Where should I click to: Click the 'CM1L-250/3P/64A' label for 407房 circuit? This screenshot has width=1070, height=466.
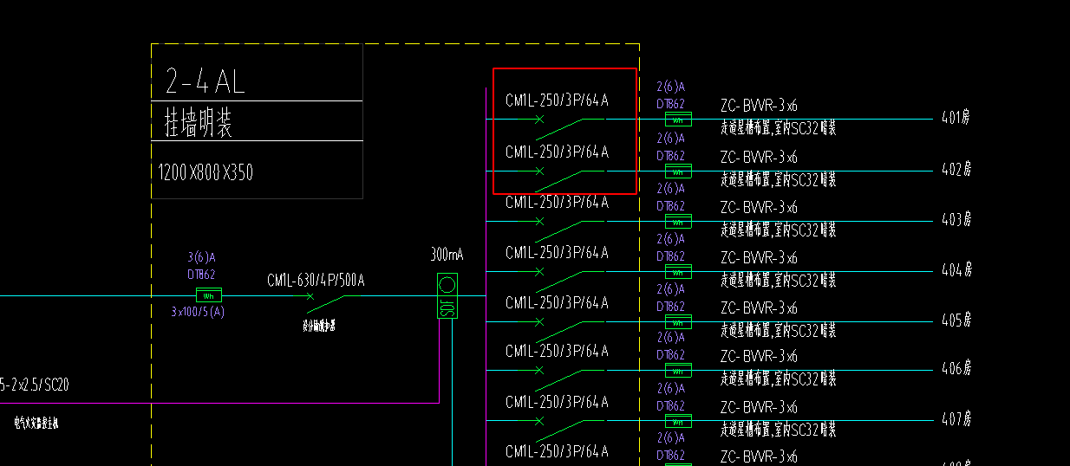557,401
